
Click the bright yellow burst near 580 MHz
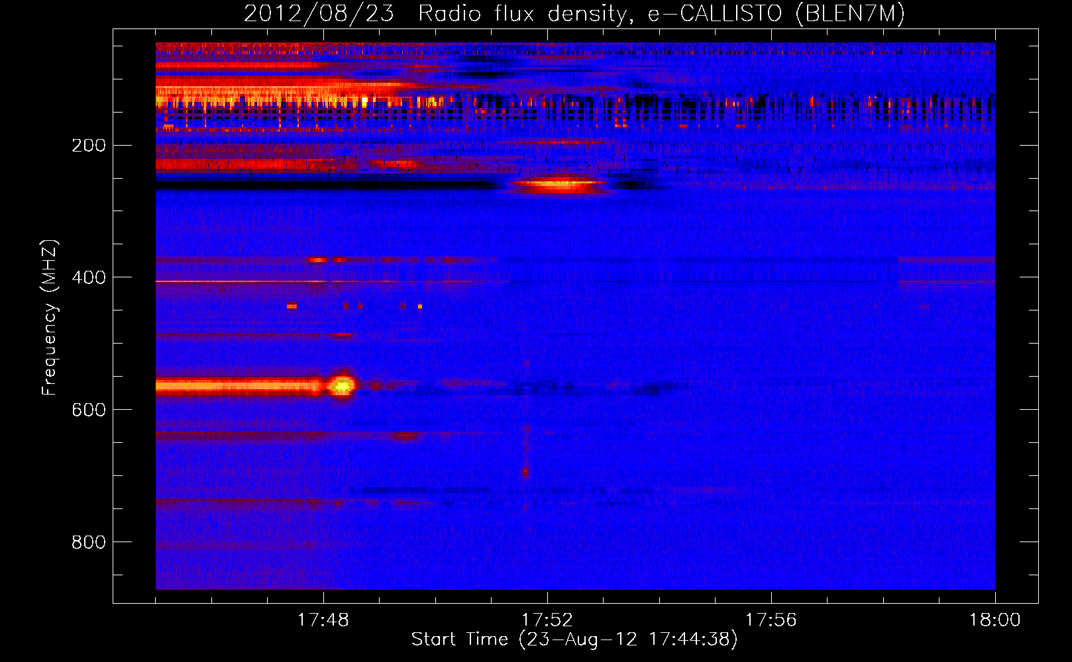pyautogui.click(x=343, y=385)
